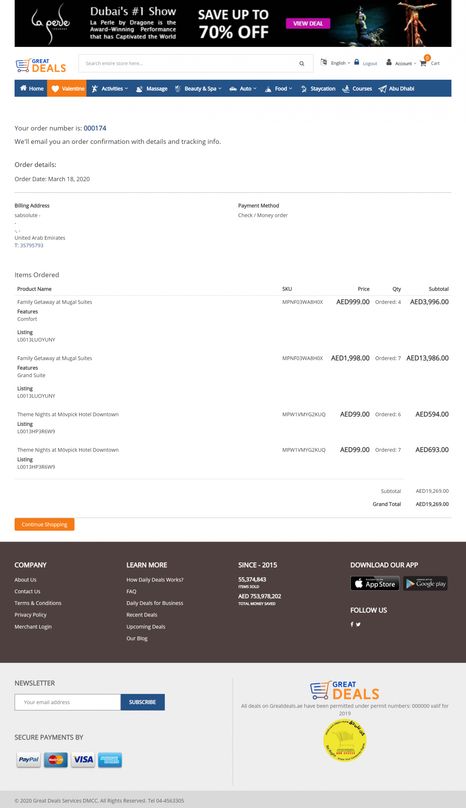
Task: Click the search magnifier icon
Action: coord(302,64)
